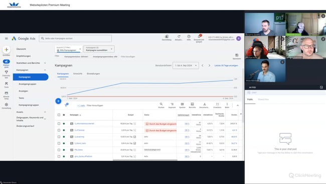Screen dimensions: 326x184
Task: Click the filter funnel icon
Action: (x=66, y=105)
